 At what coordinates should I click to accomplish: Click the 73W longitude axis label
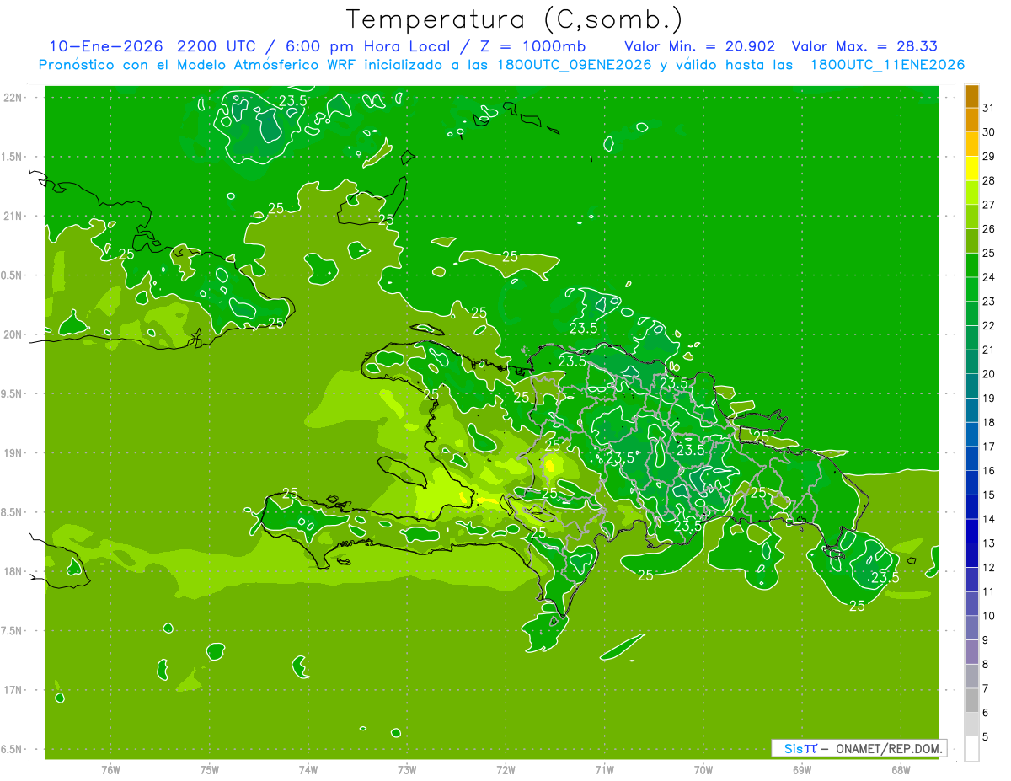[407, 770]
